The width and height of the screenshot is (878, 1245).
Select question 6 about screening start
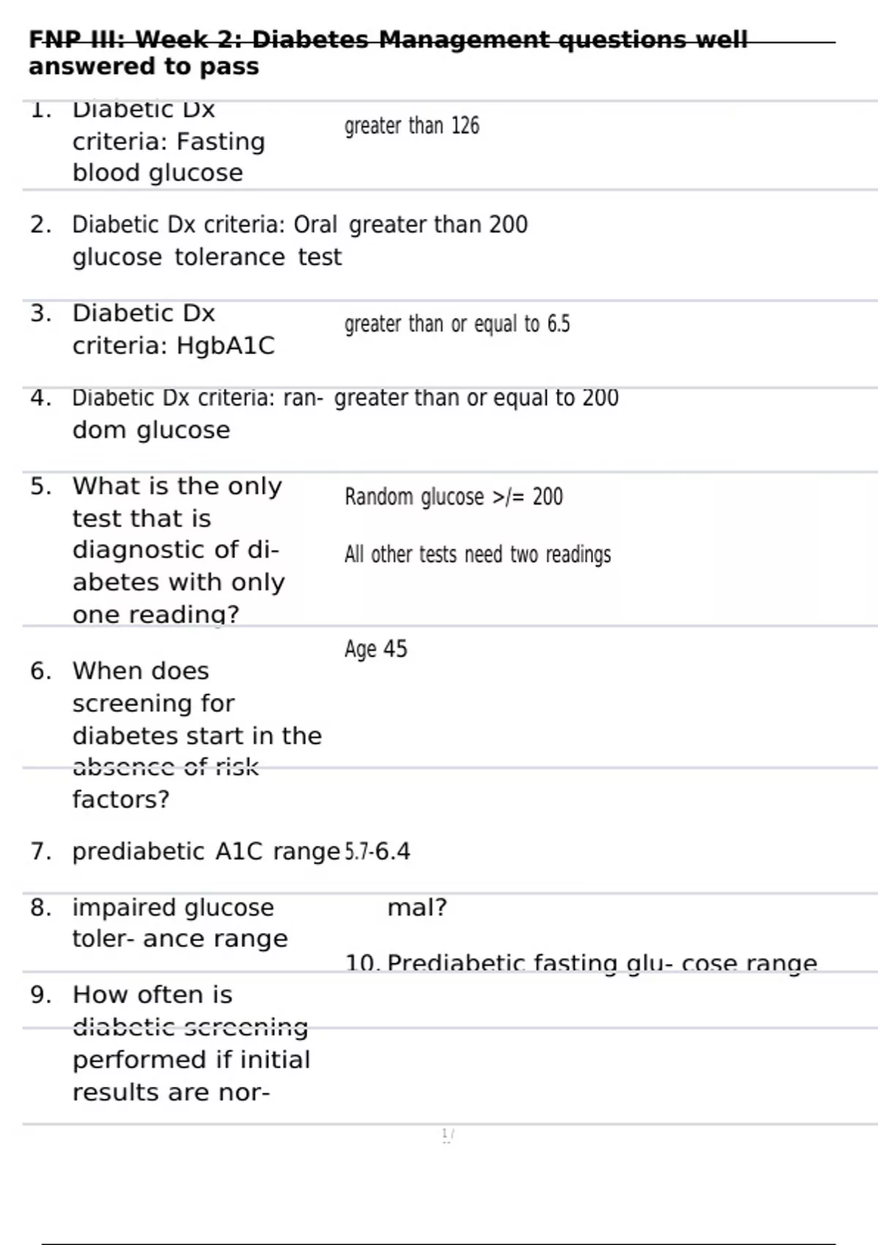(x=197, y=735)
